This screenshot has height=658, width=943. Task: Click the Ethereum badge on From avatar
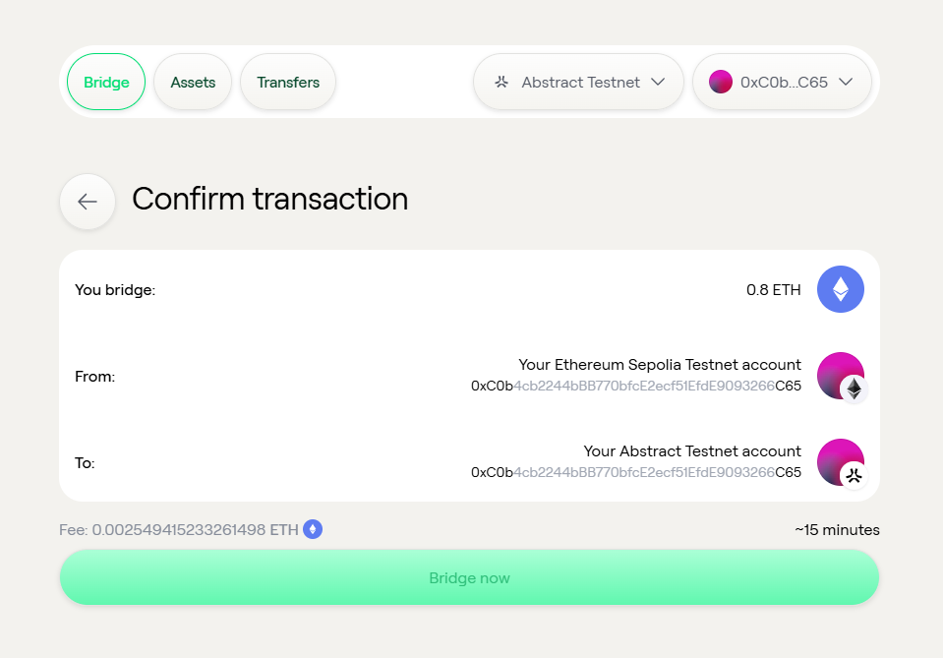pos(854,389)
